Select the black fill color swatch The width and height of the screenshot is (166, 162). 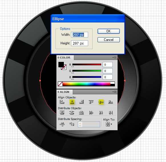(x=61, y=64)
